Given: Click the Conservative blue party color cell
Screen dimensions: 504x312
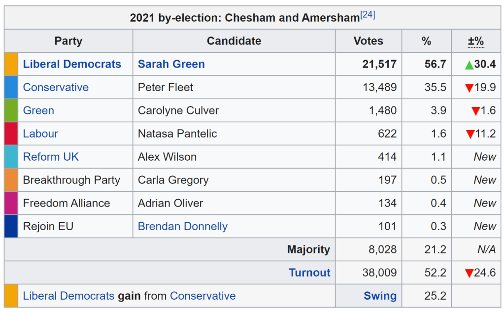Looking at the screenshot, I should tap(11, 87).
